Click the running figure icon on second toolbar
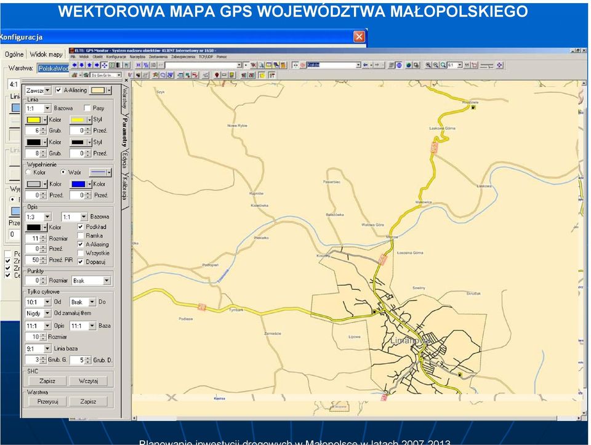This screenshot has height=445, width=591. pos(155,75)
